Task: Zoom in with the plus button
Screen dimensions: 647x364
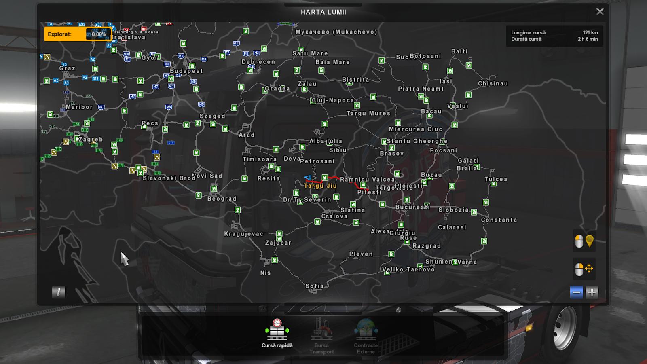Action: (592, 292)
